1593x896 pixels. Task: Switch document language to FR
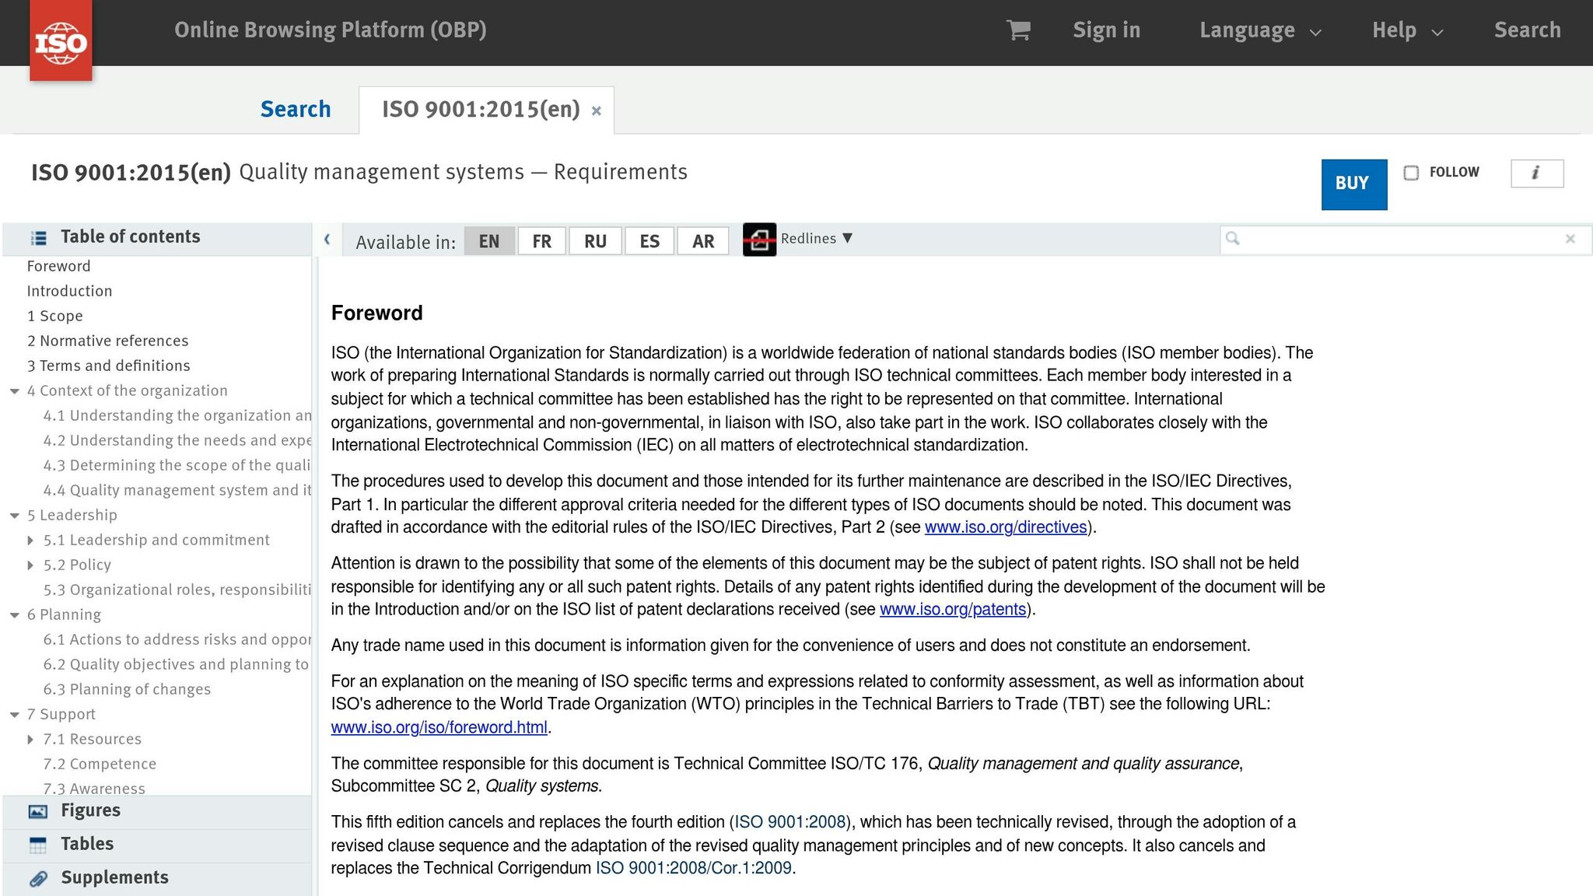(541, 241)
